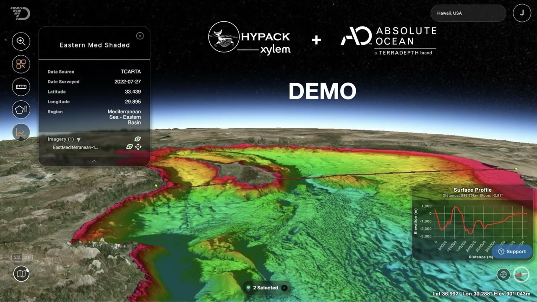Fly to EastMediterranean layer with move icon
Viewport: 537px width, 302px height.
pyautogui.click(x=138, y=147)
